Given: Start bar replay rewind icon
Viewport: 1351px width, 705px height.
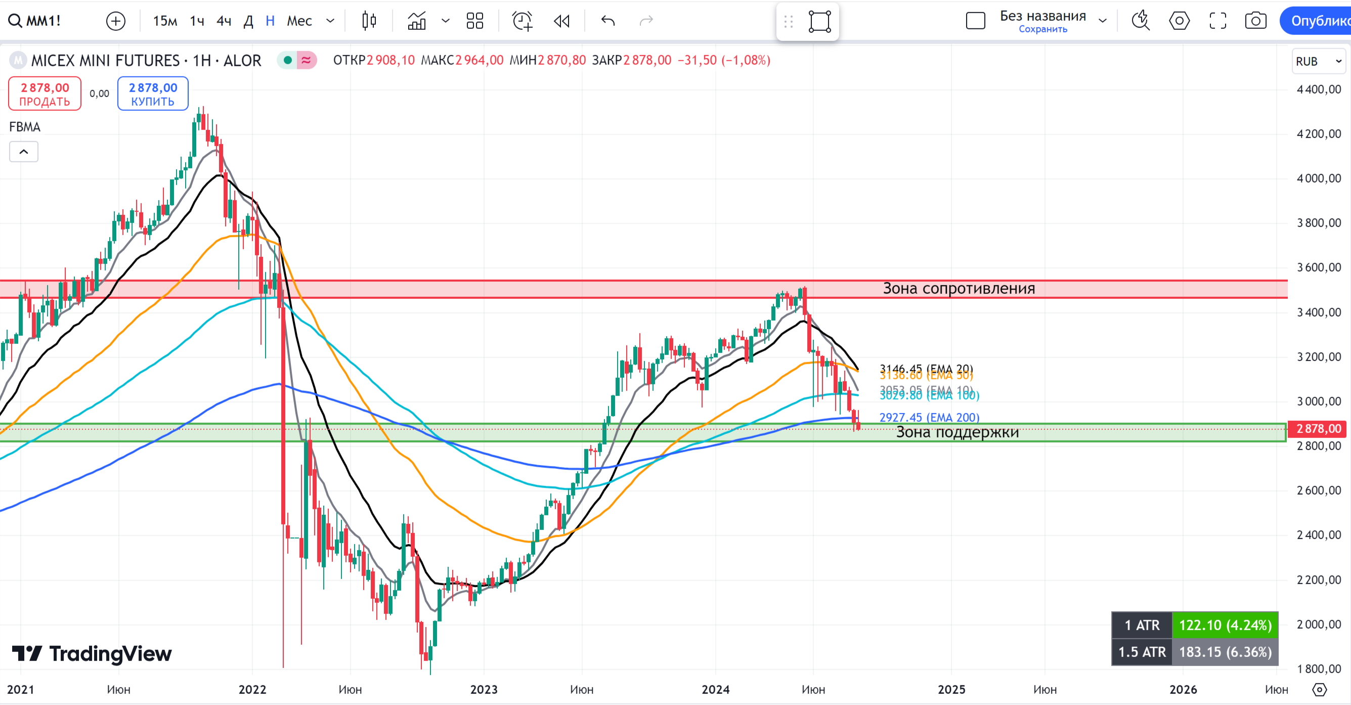Looking at the screenshot, I should pyautogui.click(x=561, y=21).
